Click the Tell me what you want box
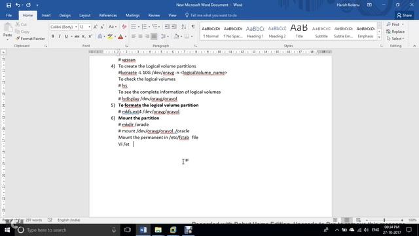This screenshot has height=236, width=419. pos(211,15)
